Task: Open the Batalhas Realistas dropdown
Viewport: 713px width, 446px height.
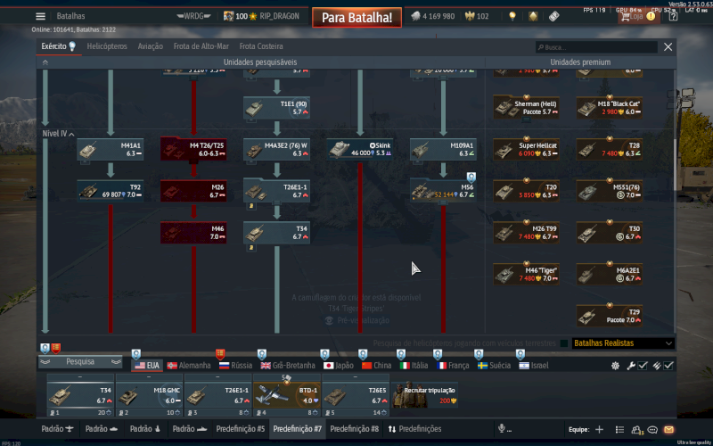Action: (x=621, y=343)
